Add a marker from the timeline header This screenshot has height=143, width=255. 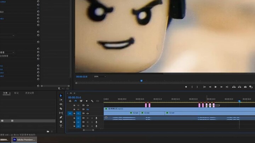(87, 101)
